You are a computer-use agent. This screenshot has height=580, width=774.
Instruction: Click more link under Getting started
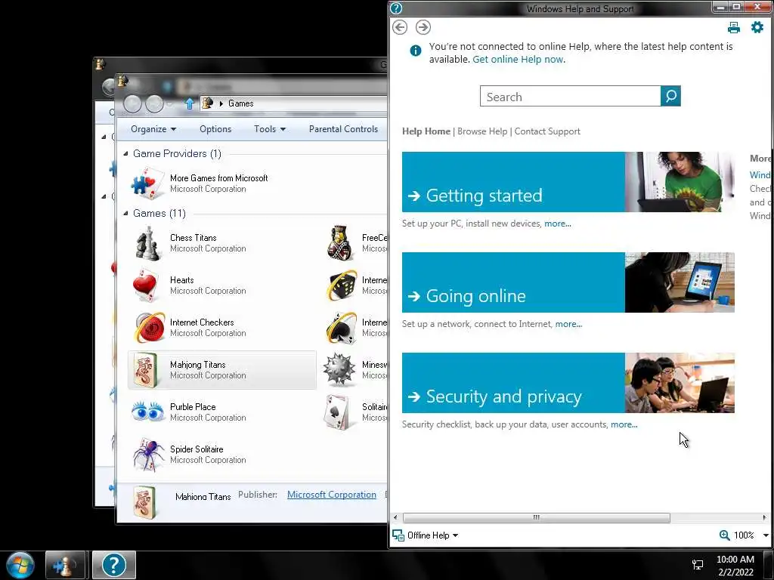click(x=557, y=224)
